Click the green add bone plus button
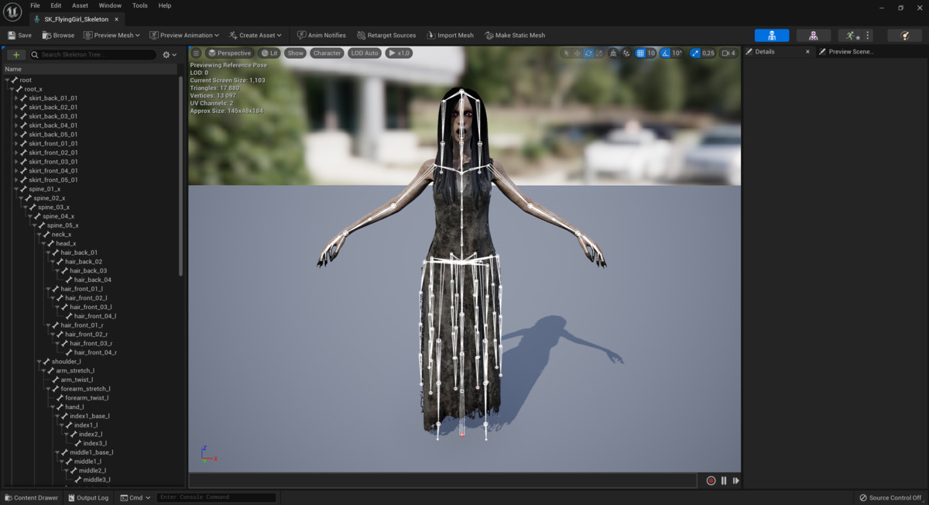 pos(15,55)
